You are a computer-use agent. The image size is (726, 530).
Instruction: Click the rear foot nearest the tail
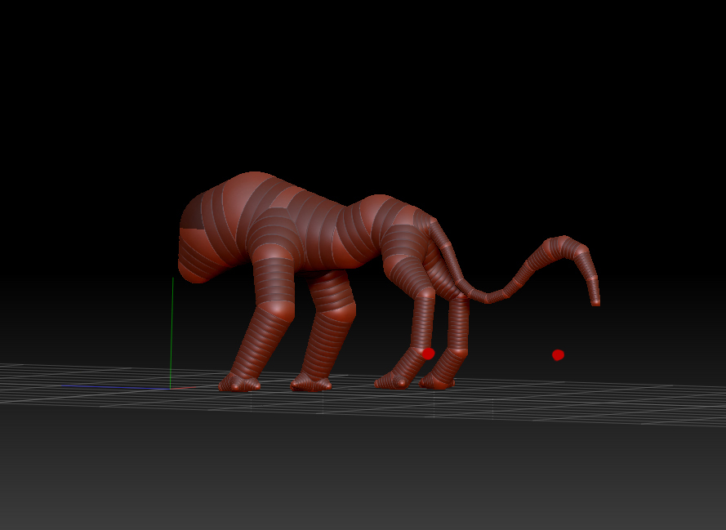click(x=439, y=381)
